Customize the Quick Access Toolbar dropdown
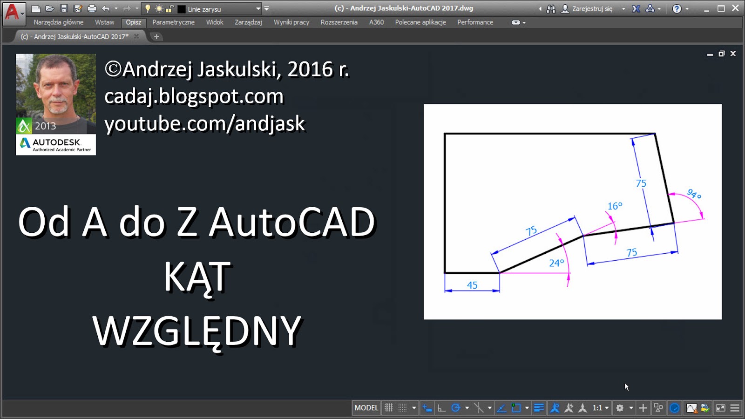The height and width of the screenshot is (419, 745). tap(267, 8)
